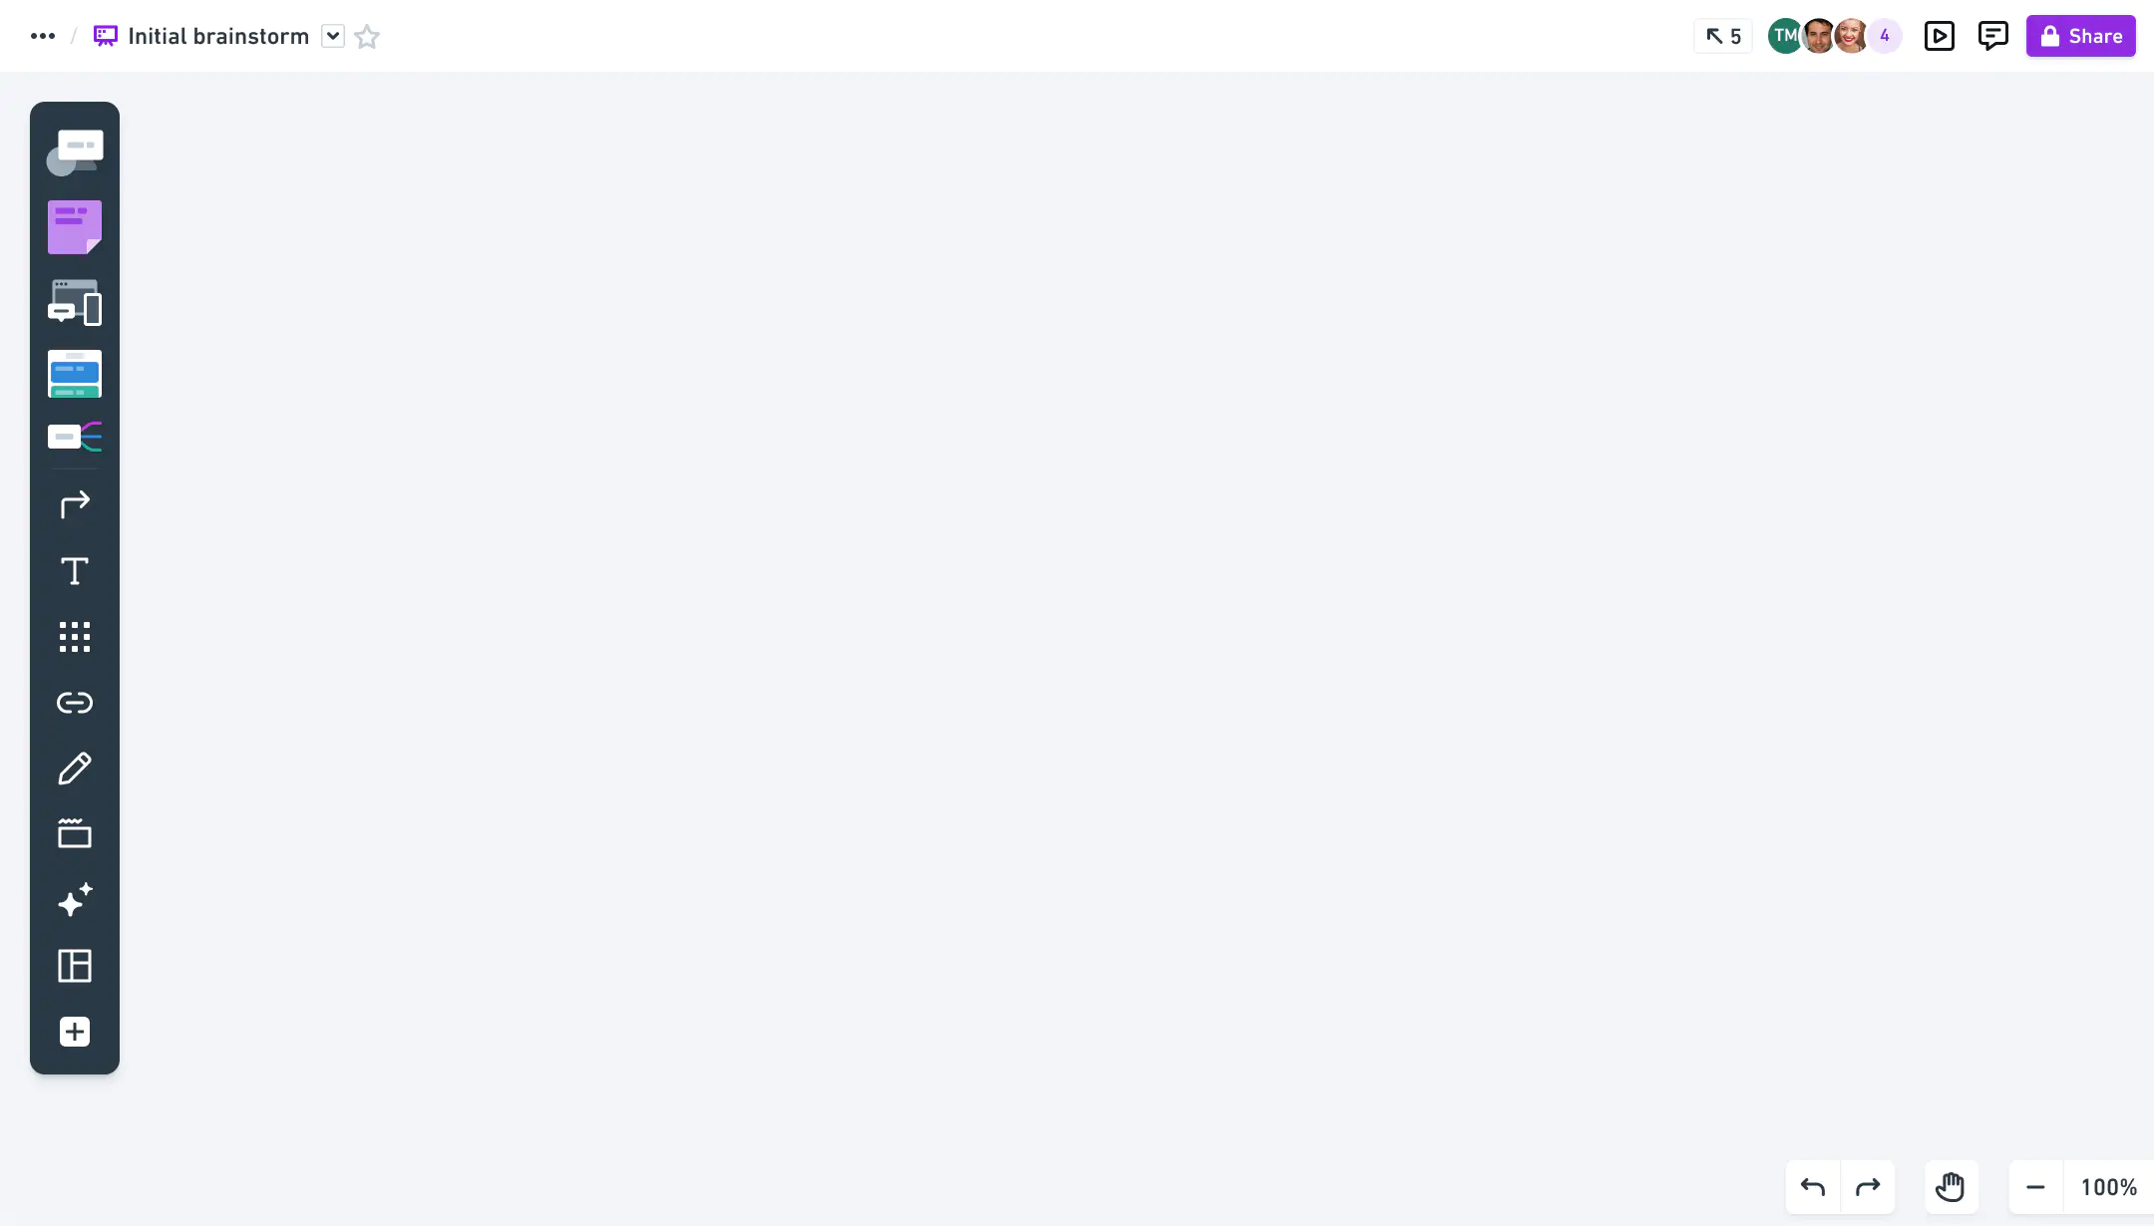
Task: Open the dotted grid tool
Action: click(75, 637)
